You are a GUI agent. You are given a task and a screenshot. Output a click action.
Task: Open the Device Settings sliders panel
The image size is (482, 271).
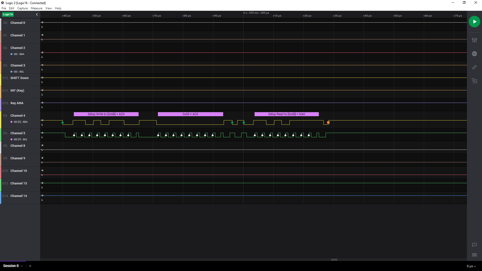coord(474,40)
